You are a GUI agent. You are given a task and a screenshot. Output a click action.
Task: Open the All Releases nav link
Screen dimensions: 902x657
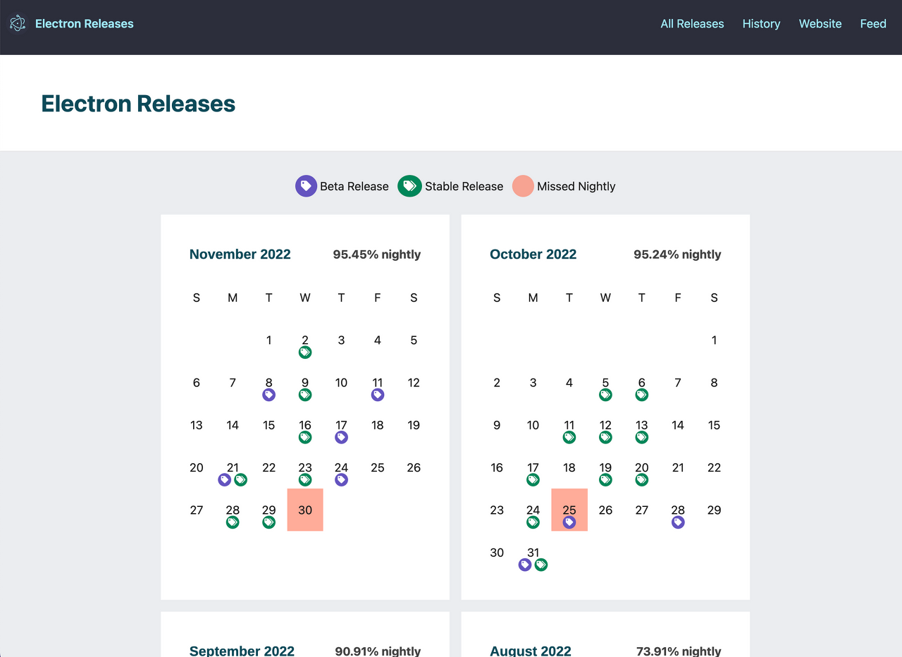point(692,23)
